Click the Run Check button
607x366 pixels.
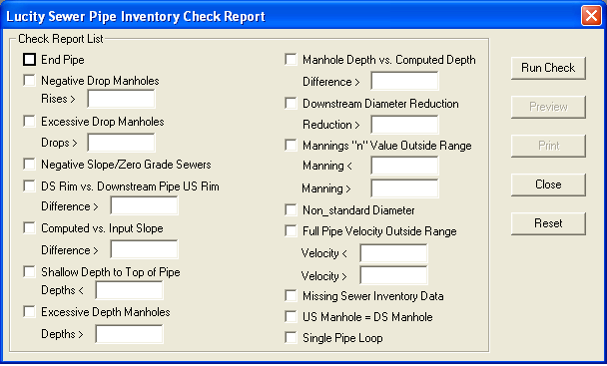point(548,68)
